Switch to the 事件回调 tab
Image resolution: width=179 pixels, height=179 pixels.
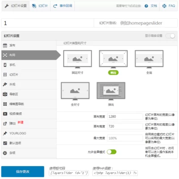tap(63, 6)
